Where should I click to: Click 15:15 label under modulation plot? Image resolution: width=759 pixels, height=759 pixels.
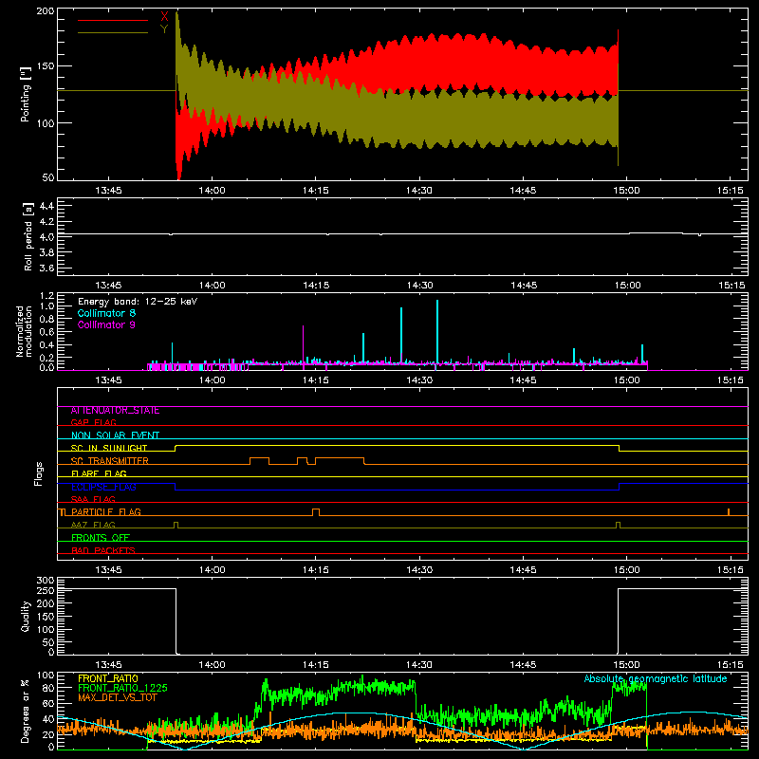coord(731,380)
